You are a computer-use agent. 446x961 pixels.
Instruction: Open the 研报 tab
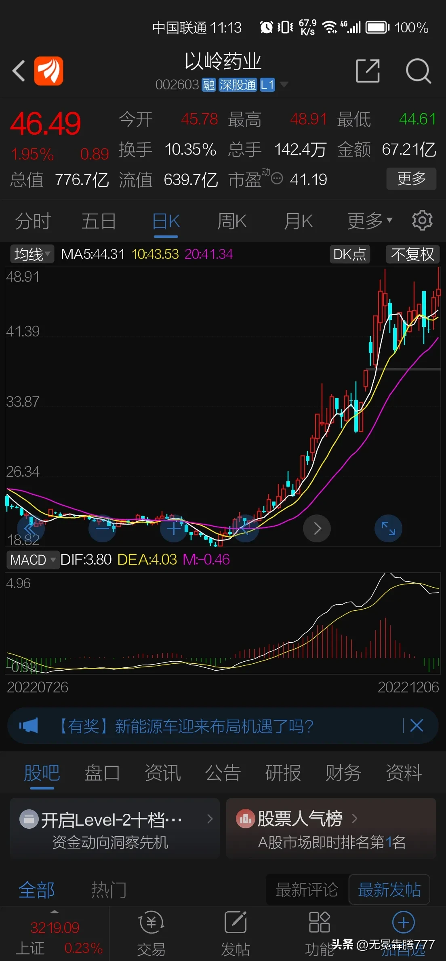283,773
